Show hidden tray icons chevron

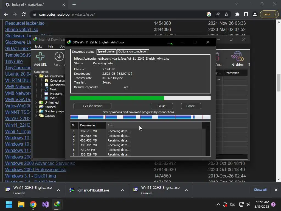pos(218,204)
